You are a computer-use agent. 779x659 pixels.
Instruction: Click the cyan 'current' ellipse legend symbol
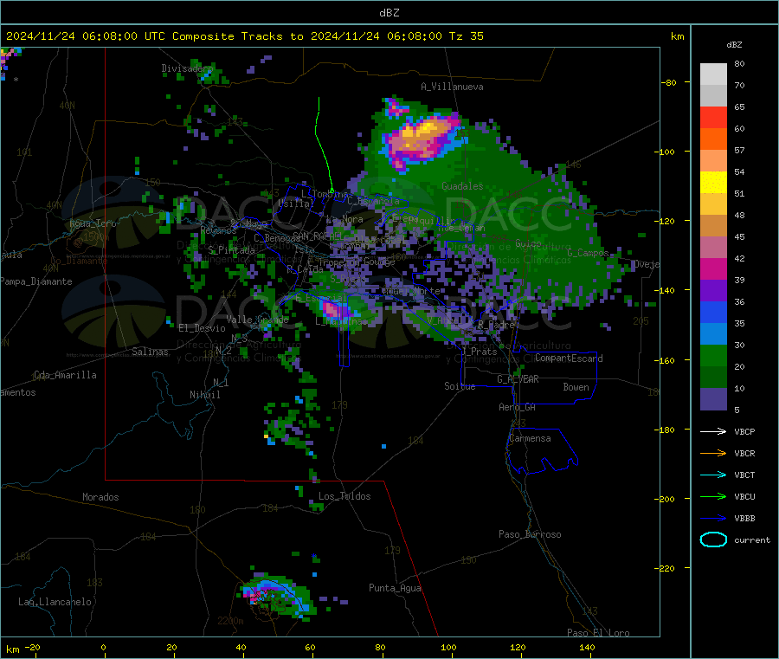(713, 539)
